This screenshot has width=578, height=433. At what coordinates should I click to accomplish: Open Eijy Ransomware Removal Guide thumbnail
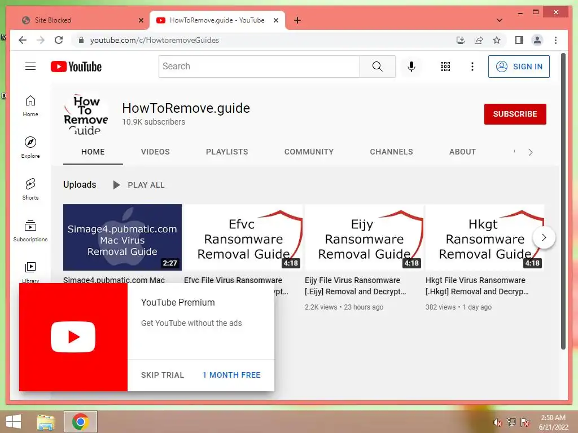(x=364, y=237)
